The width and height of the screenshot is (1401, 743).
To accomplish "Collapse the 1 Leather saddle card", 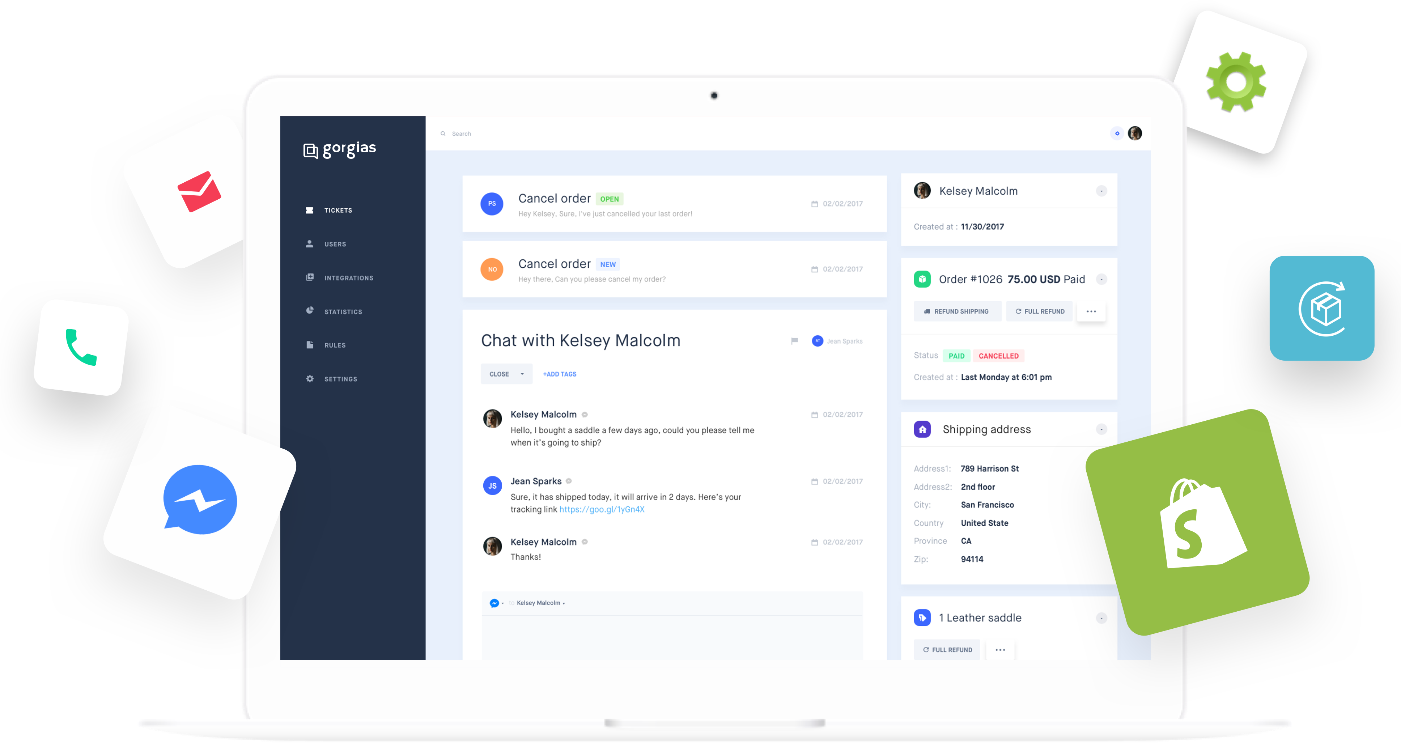I will [x=1101, y=619].
